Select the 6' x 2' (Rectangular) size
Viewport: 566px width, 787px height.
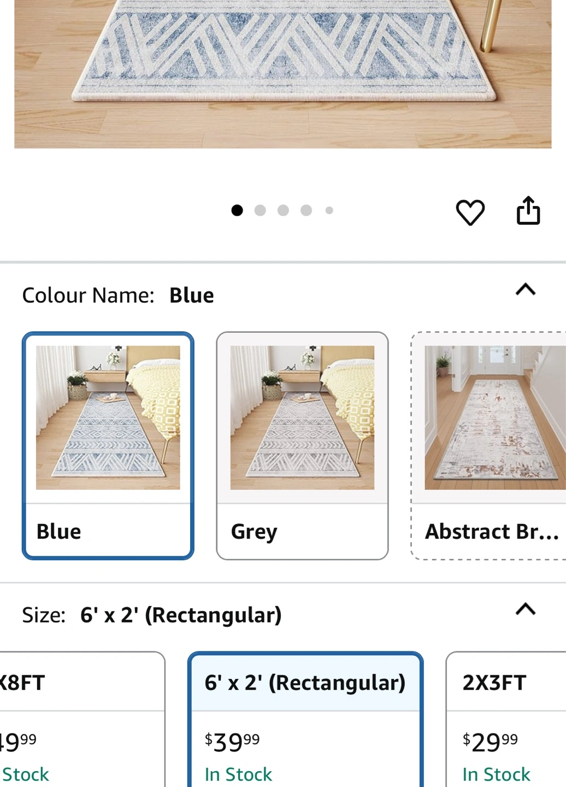[305, 719]
